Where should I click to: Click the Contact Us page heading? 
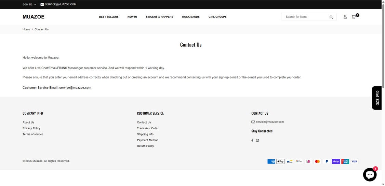point(191,45)
